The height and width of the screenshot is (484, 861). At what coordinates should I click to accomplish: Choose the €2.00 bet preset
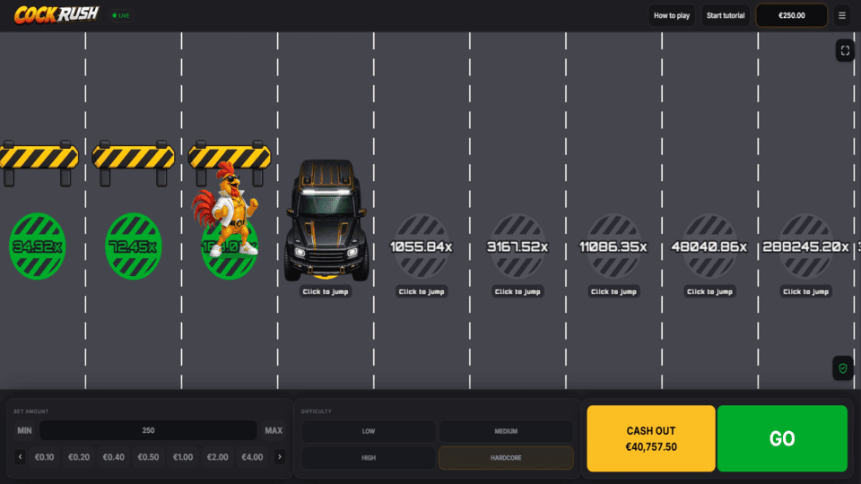coord(217,456)
